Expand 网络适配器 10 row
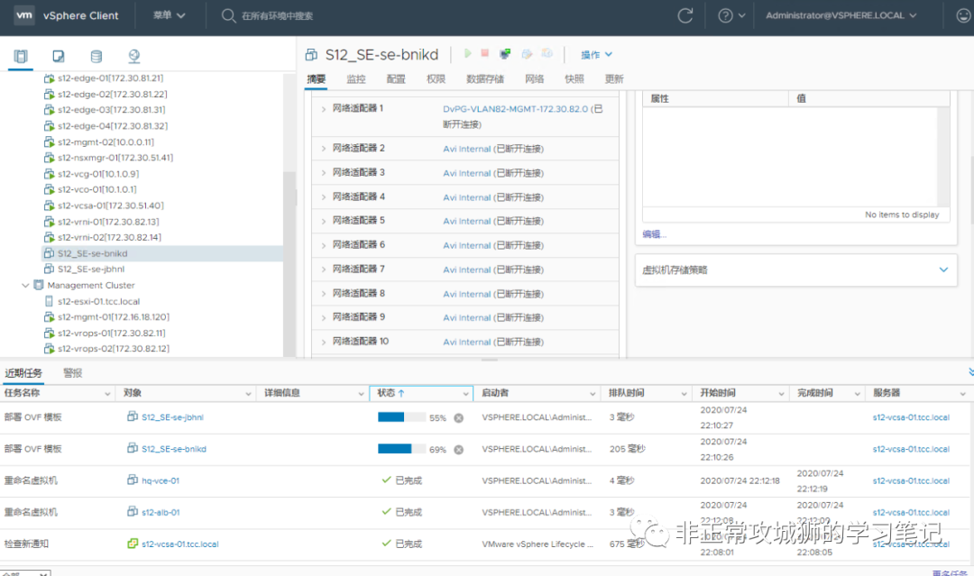This screenshot has height=576, width=974. coord(324,342)
